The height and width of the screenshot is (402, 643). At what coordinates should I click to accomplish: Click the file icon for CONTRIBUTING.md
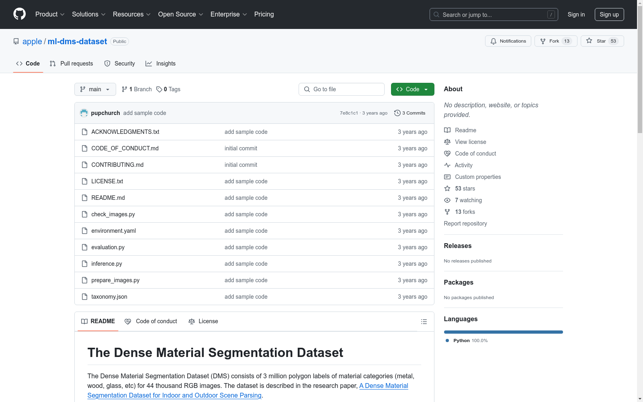click(84, 165)
